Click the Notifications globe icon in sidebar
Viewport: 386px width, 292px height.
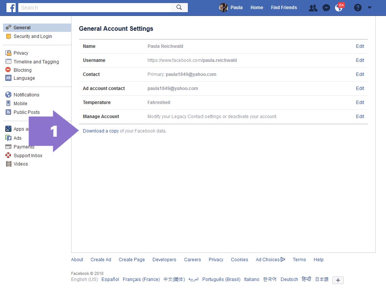(8, 95)
